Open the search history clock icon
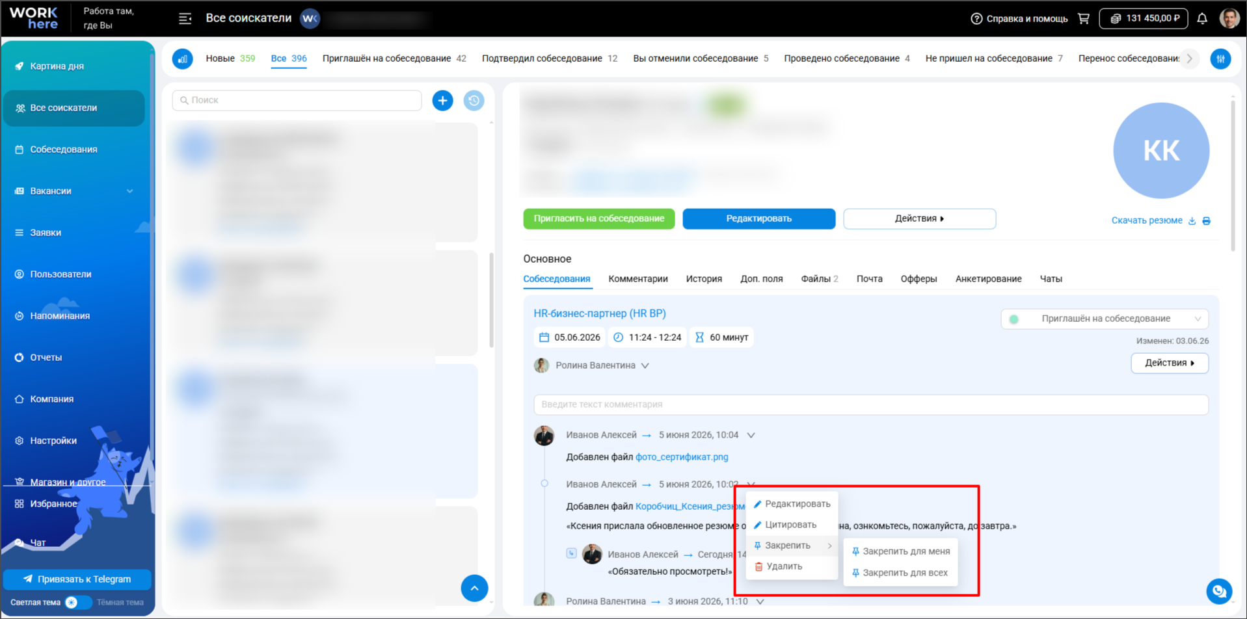The image size is (1247, 619). [x=474, y=101]
